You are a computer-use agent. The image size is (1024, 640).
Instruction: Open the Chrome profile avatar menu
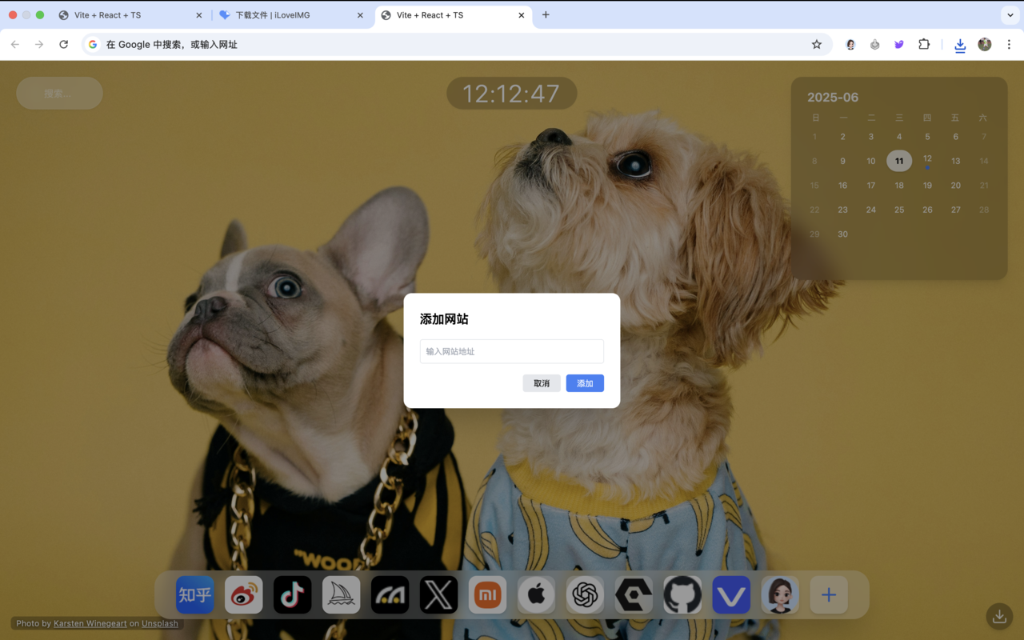985,45
